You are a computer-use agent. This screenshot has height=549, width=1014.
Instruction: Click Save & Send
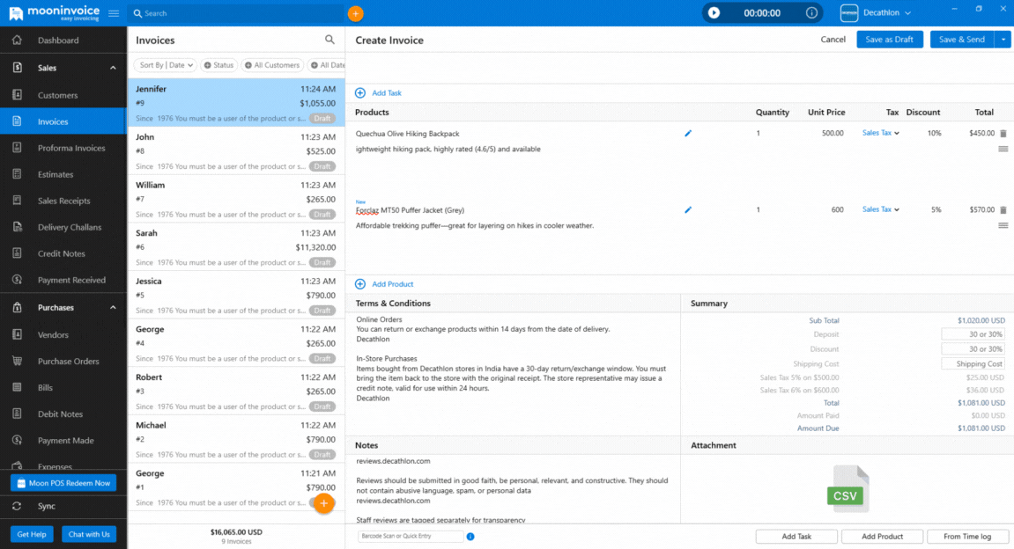click(962, 40)
